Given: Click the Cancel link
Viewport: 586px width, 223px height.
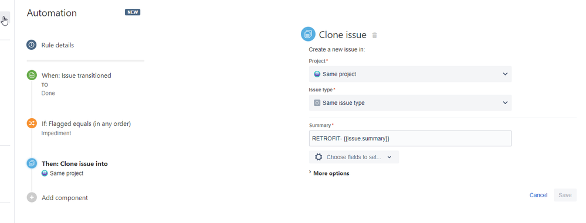Looking at the screenshot, I should coord(538,195).
